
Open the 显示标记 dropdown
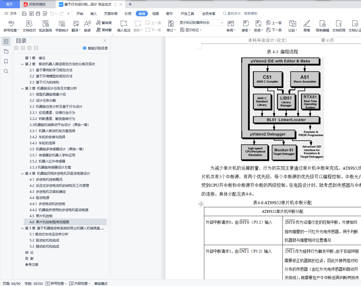[x=191, y=30]
